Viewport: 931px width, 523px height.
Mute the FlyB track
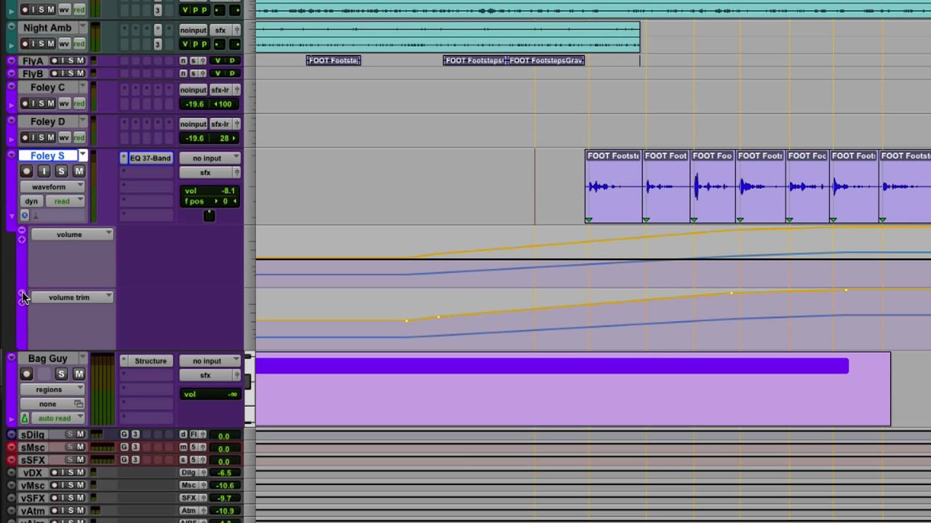[80, 74]
